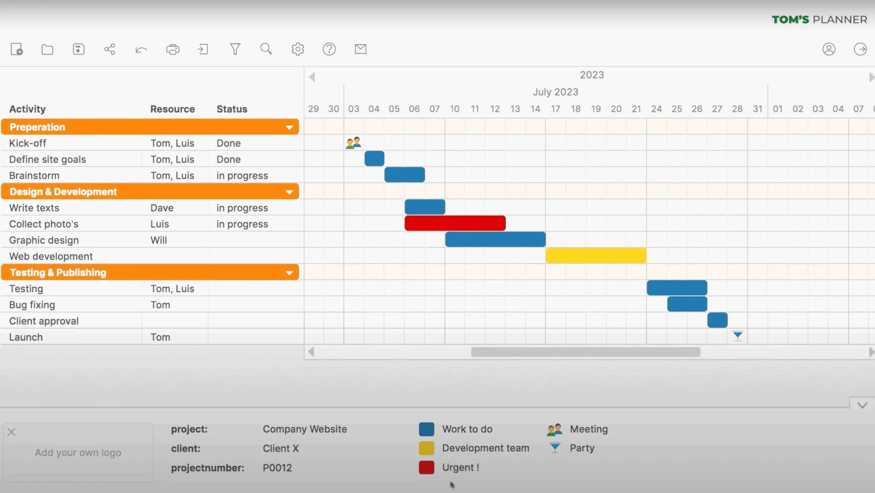Close the Add your own logo box
Viewport: 875px width, 493px height.
12,432
